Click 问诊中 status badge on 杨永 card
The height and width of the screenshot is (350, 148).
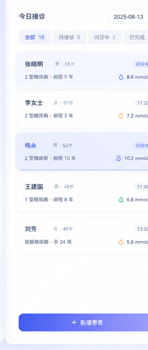point(141,146)
